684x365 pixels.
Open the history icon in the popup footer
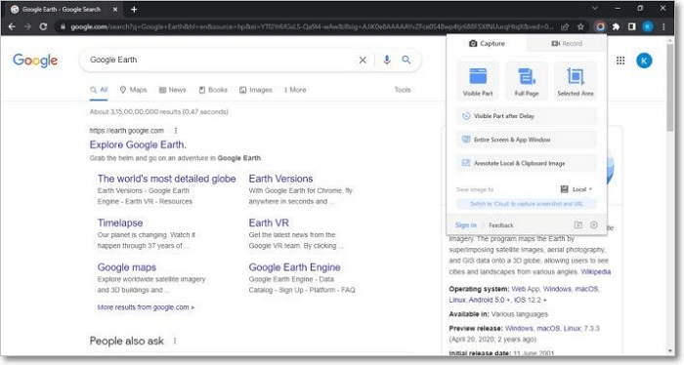pos(578,225)
